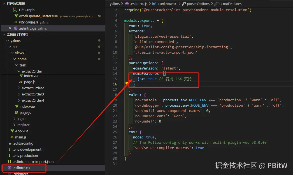This screenshot has width=293, height=175.
Task: Click .eslintrc.cjs breadcrumb segment
Action: coord(139,4)
